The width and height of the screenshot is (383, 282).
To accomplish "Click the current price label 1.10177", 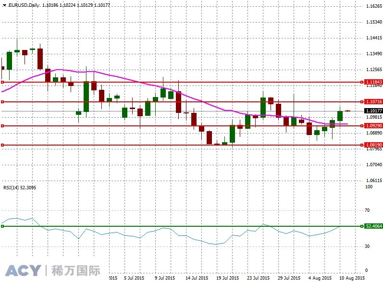I will [x=373, y=111].
